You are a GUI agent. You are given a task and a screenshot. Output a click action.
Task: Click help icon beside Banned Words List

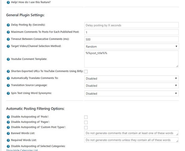[x=8, y=133]
